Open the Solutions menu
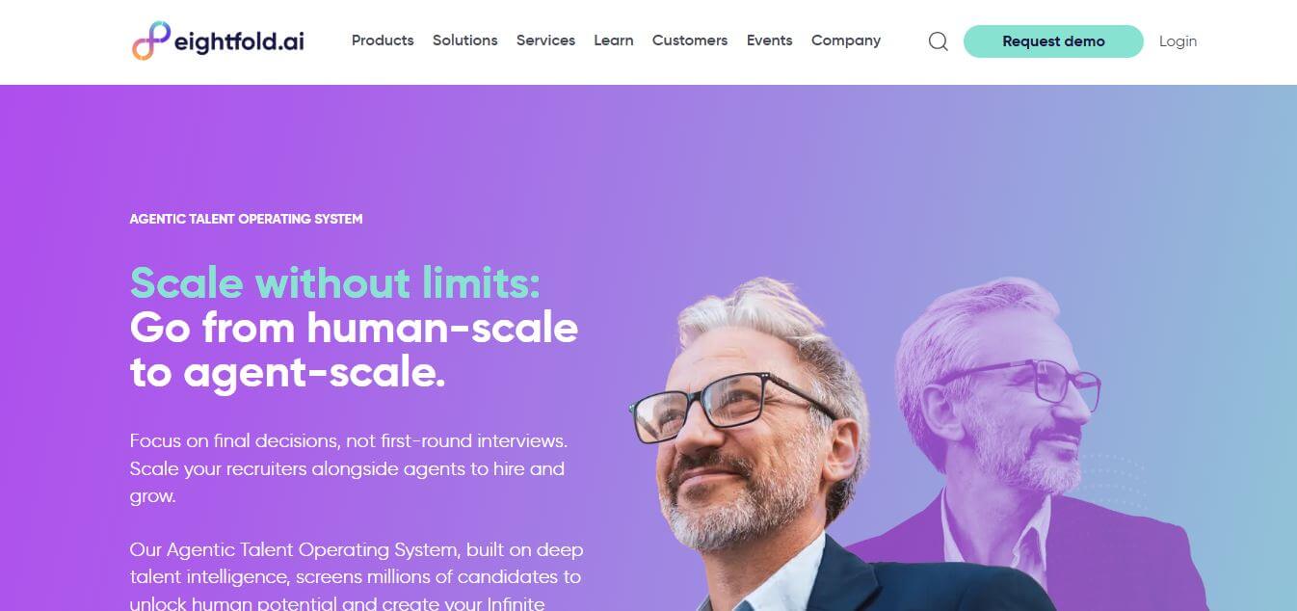This screenshot has height=611, width=1297. click(x=465, y=40)
